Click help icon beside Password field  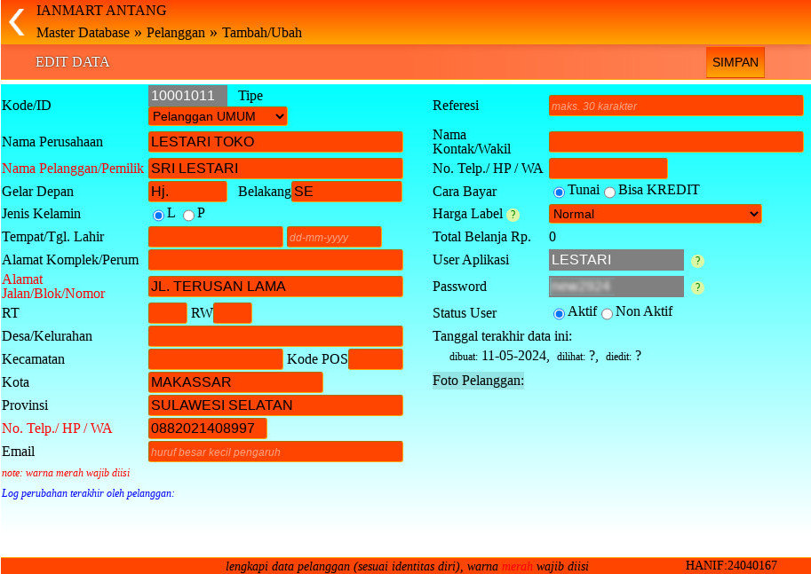(x=697, y=287)
